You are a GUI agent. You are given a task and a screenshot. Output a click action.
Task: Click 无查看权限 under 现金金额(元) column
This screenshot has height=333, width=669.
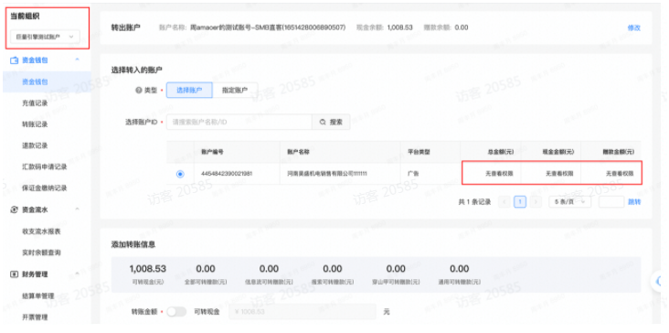click(x=559, y=174)
